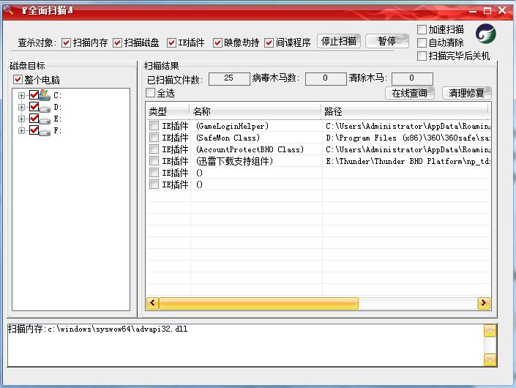Image resolution: width=516 pixels, height=388 pixels.
Task: Expand the E: drive tree node
Action: click(21, 119)
